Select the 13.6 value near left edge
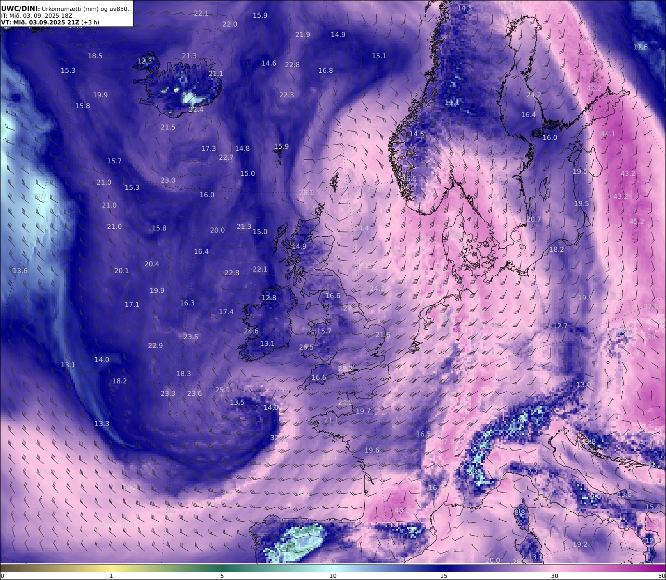The width and height of the screenshot is (666, 580). point(20,271)
